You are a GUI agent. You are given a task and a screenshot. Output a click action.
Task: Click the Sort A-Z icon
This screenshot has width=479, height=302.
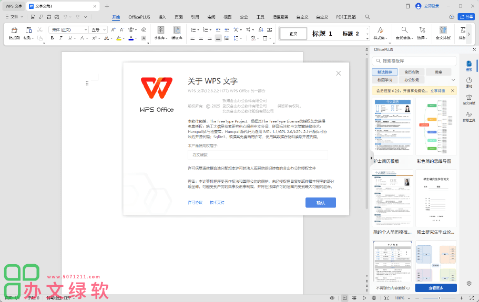261,29
